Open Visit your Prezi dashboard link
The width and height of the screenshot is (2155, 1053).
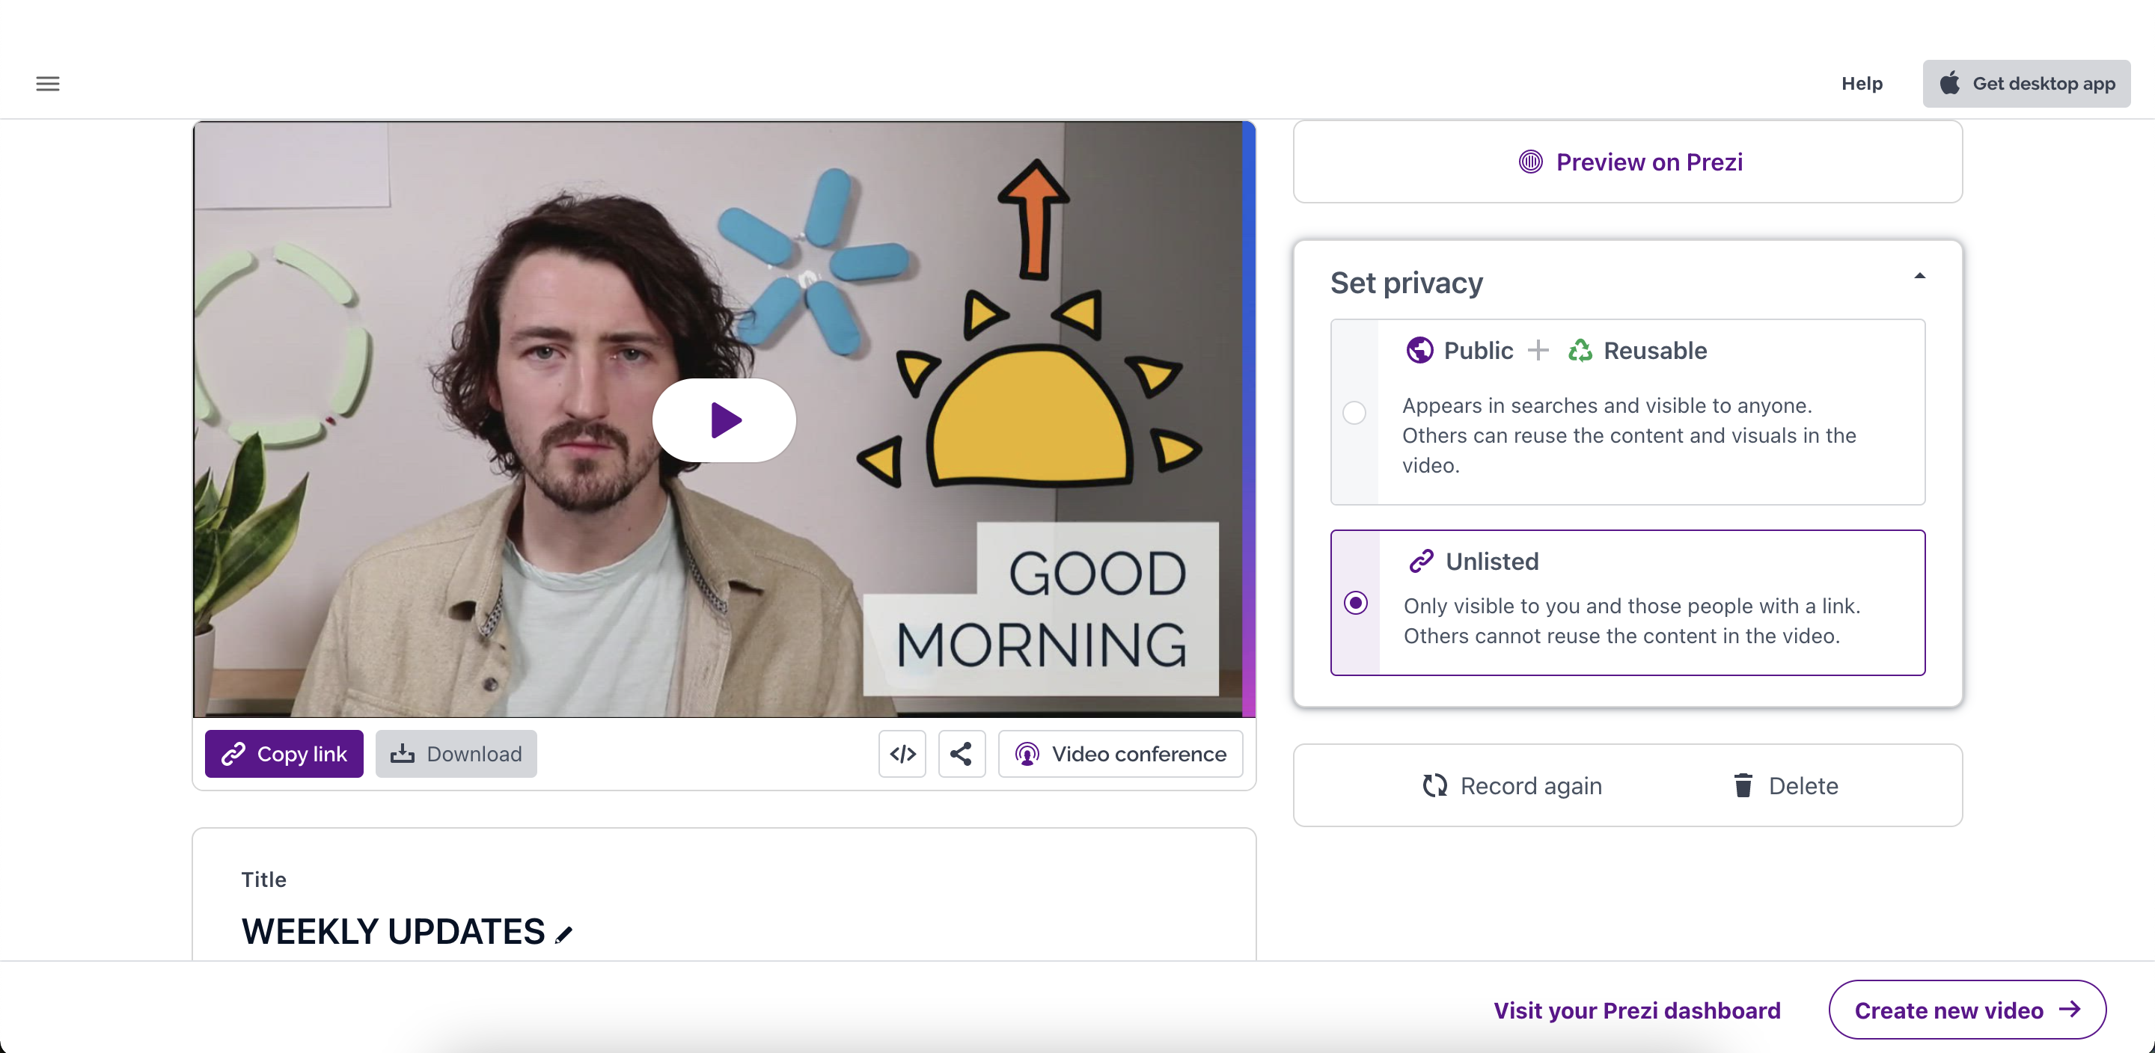[x=1636, y=1010]
